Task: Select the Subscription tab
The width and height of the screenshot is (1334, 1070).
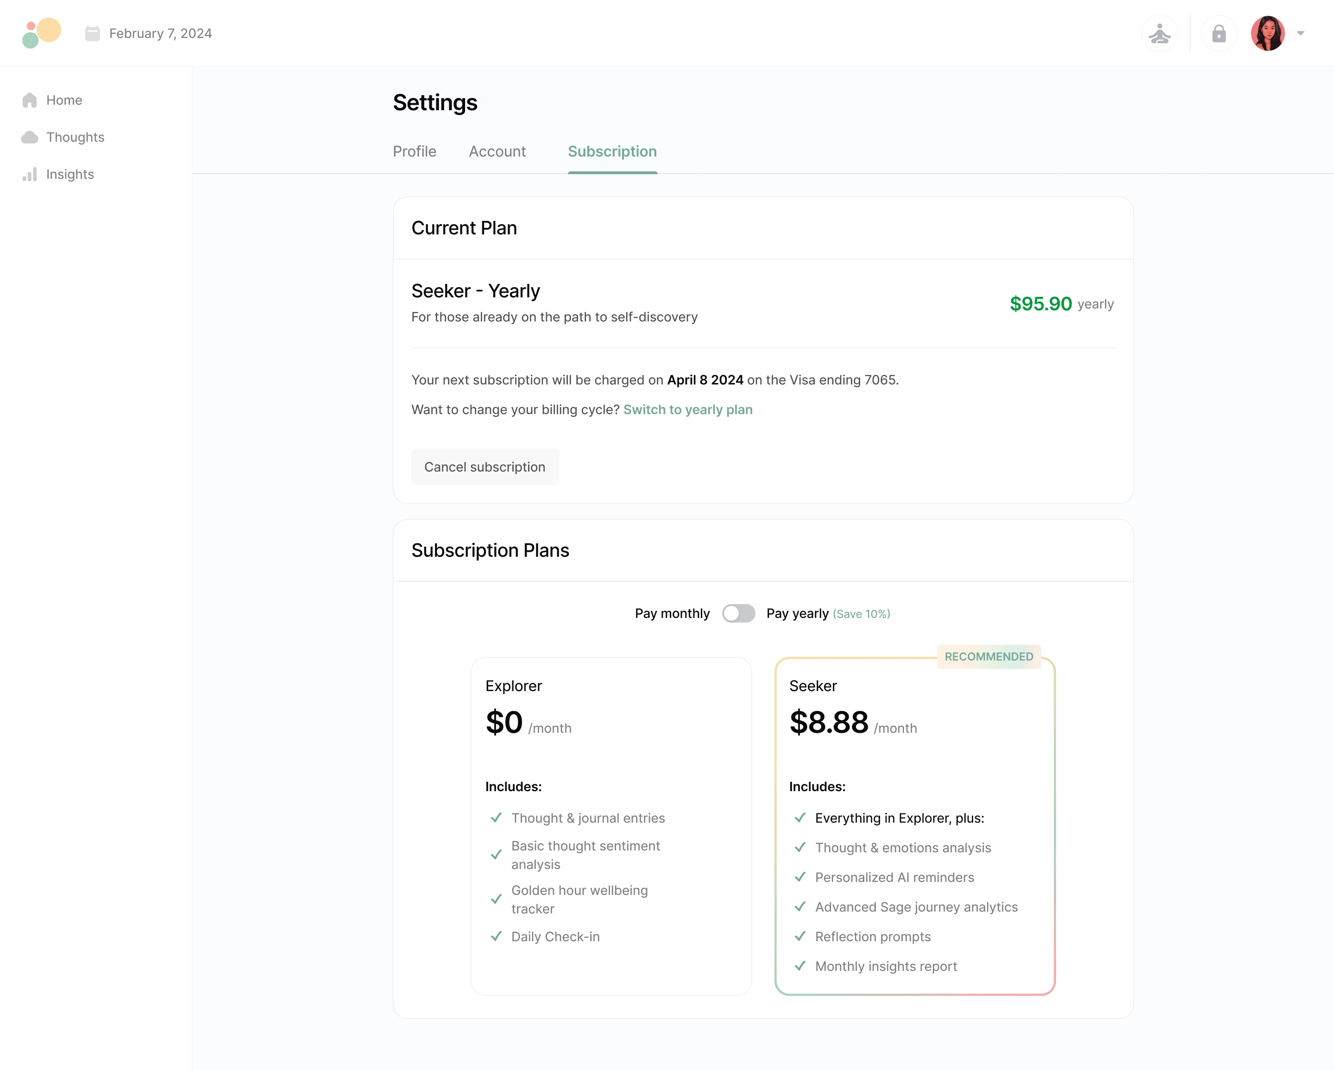Action: coord(612,151)
